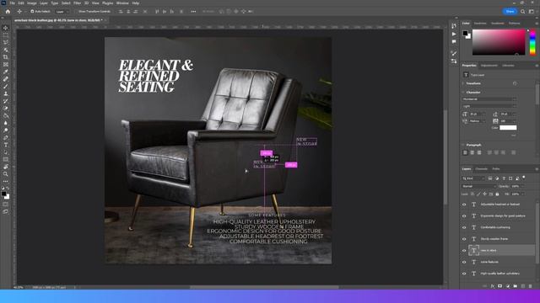This screenshot has height=303, width=540.
Task: Hide the Adjustable headrest or footrest layer
Action: click(x=464, y=205)
